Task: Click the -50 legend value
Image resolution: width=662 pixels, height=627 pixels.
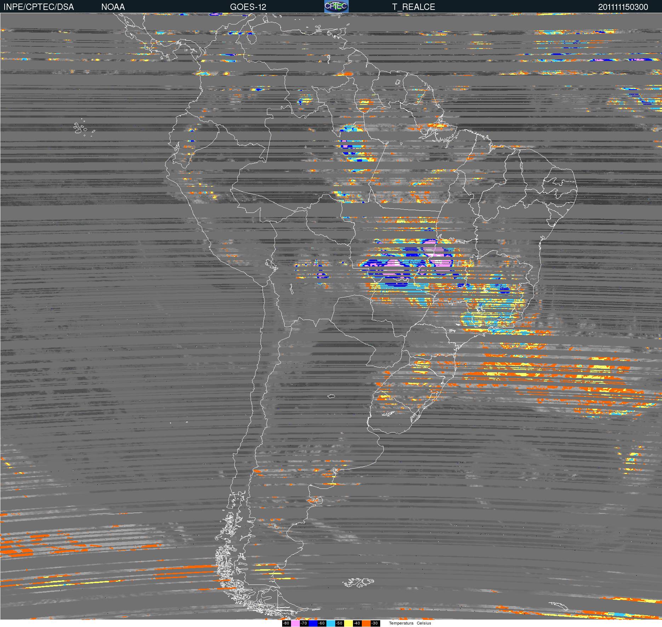Action: click(339, 623)
